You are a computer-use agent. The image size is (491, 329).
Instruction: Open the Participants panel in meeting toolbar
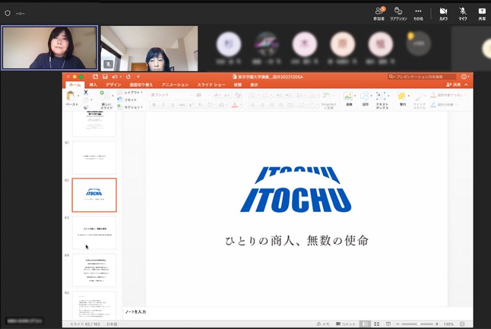(379, 14)
